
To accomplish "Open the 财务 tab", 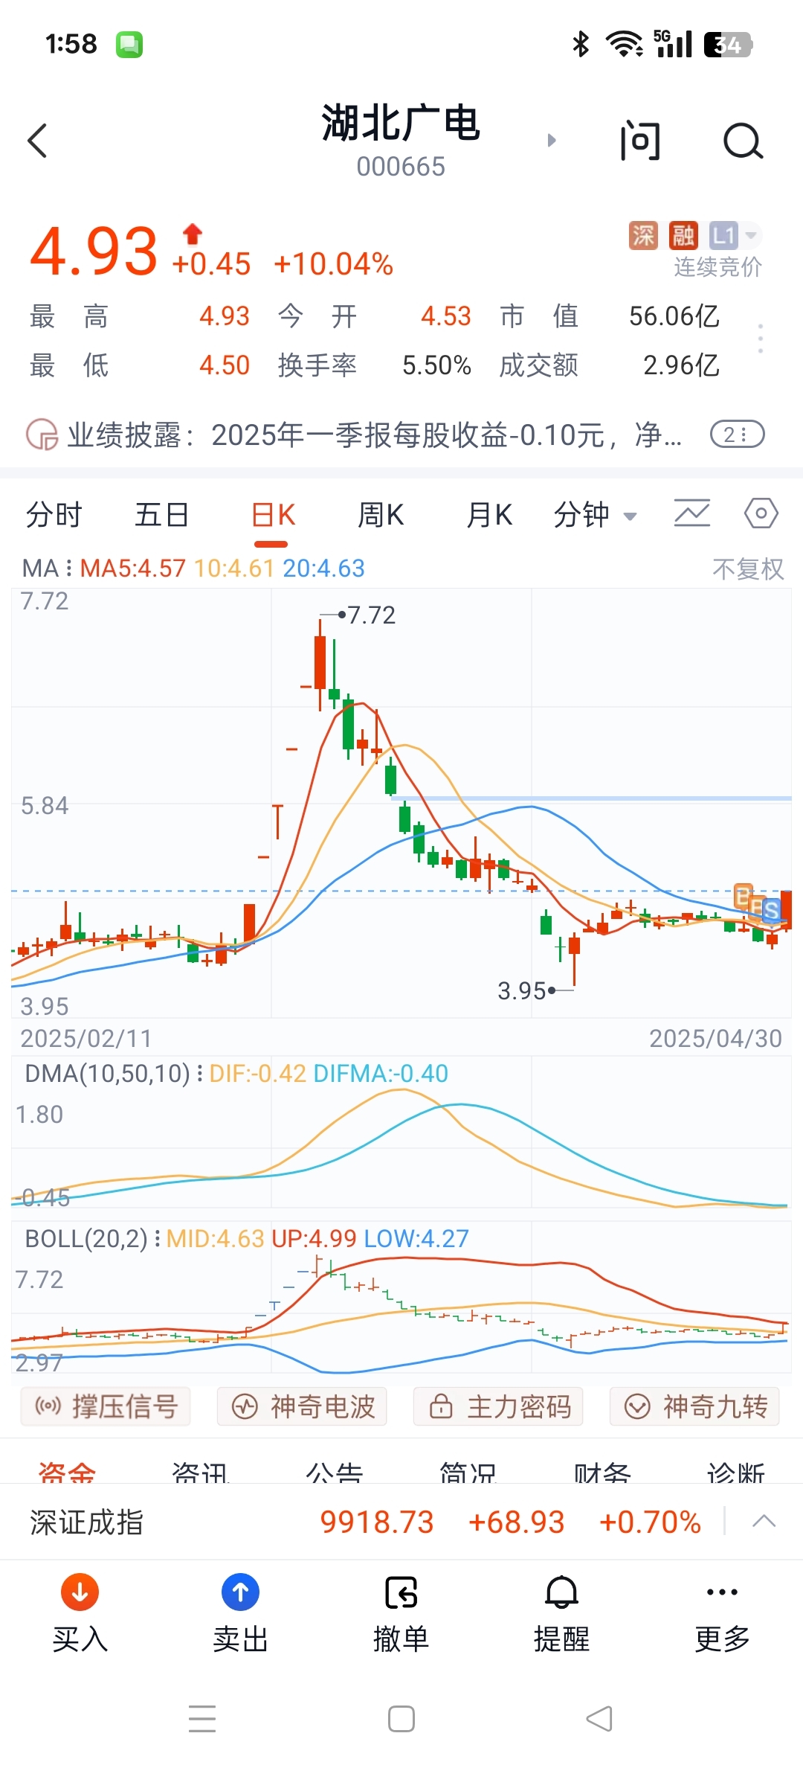I will coord(602,1472).
